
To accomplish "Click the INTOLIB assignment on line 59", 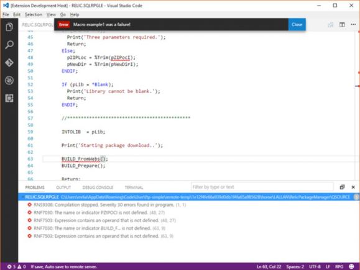I will click(83, 132).
